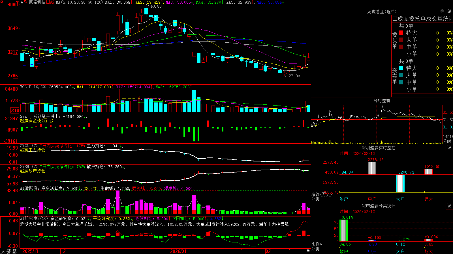This screenshot has height=254, width=453.
Task: Click the 1012.65 超大 bar in monitor
Action: [429, 172]
